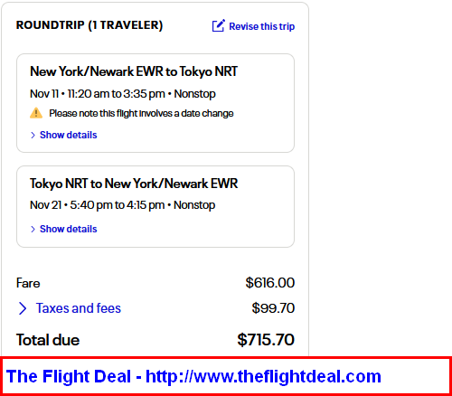The width and height of the screenshot is (452, 396).
Task: Click the $99.70 taxes amount
Action: point(273,308)
